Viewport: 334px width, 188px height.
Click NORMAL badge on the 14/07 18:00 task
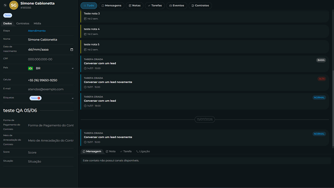click(x=319, y=97)
